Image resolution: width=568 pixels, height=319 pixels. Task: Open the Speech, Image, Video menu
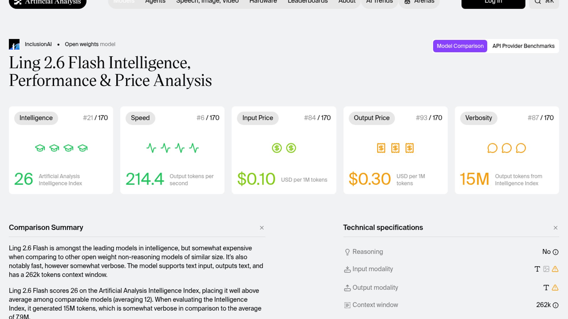[207, 2]
